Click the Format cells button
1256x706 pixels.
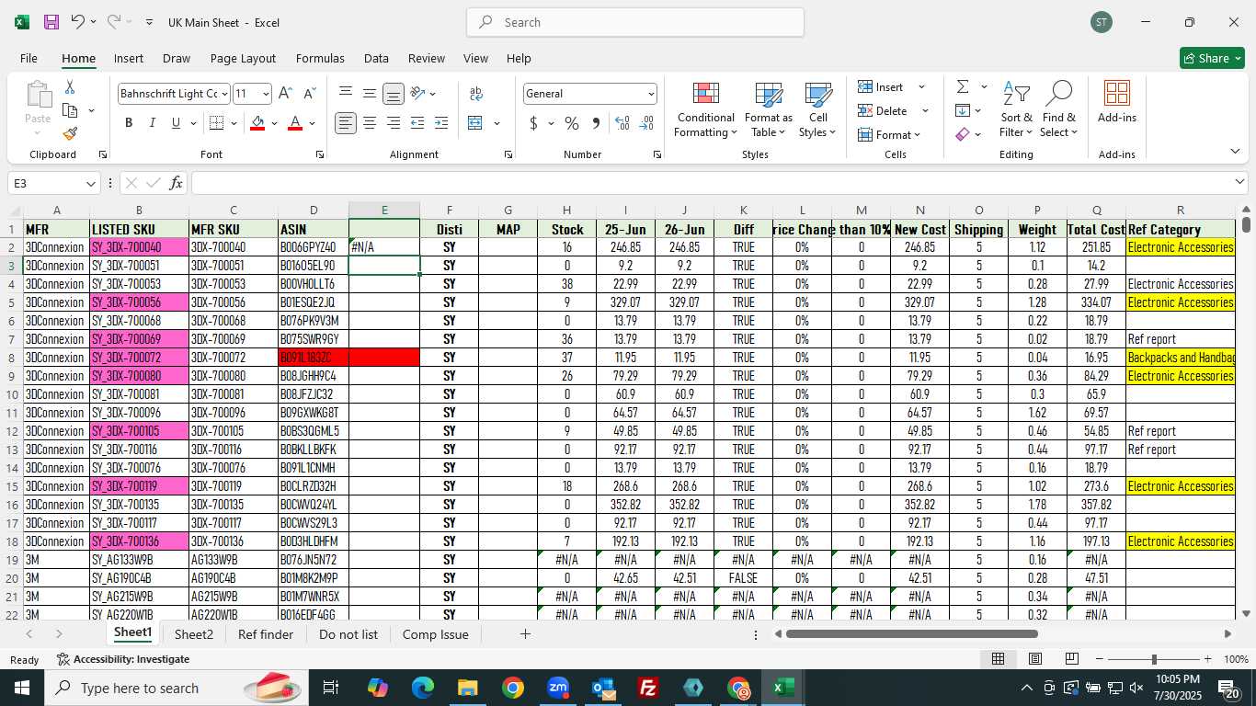coord(889,134)
